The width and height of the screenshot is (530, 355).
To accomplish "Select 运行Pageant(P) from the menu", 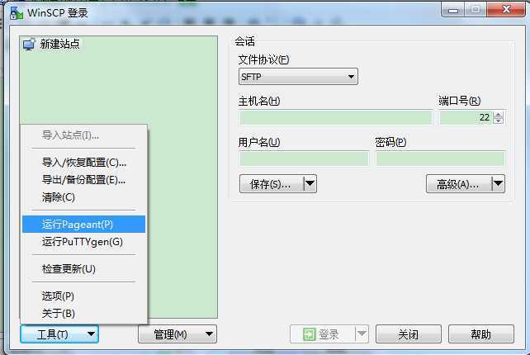I will tap(84, 225).
